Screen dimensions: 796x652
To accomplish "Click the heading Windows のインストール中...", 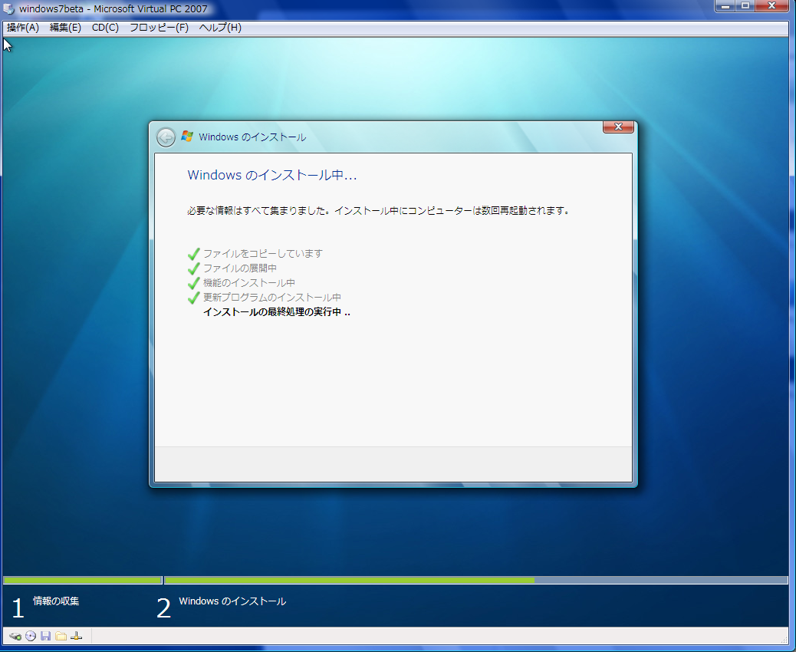I will tap(272, 175).
